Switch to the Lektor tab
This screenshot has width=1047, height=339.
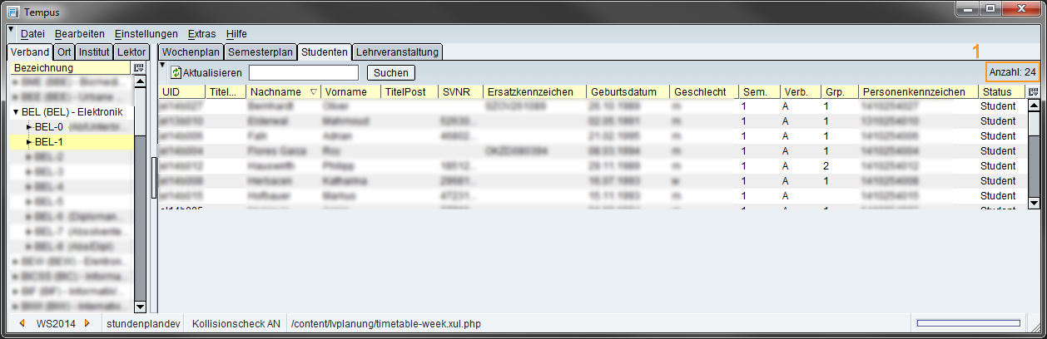pos(131,52)
